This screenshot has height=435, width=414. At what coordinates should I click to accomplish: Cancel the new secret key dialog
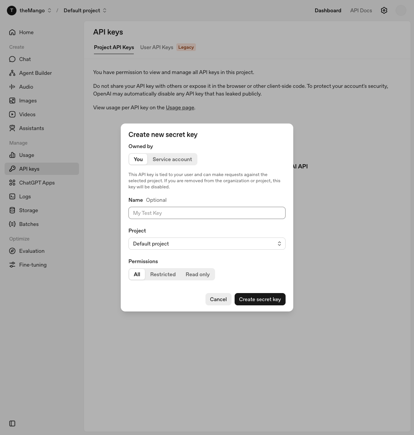point(218,299)
